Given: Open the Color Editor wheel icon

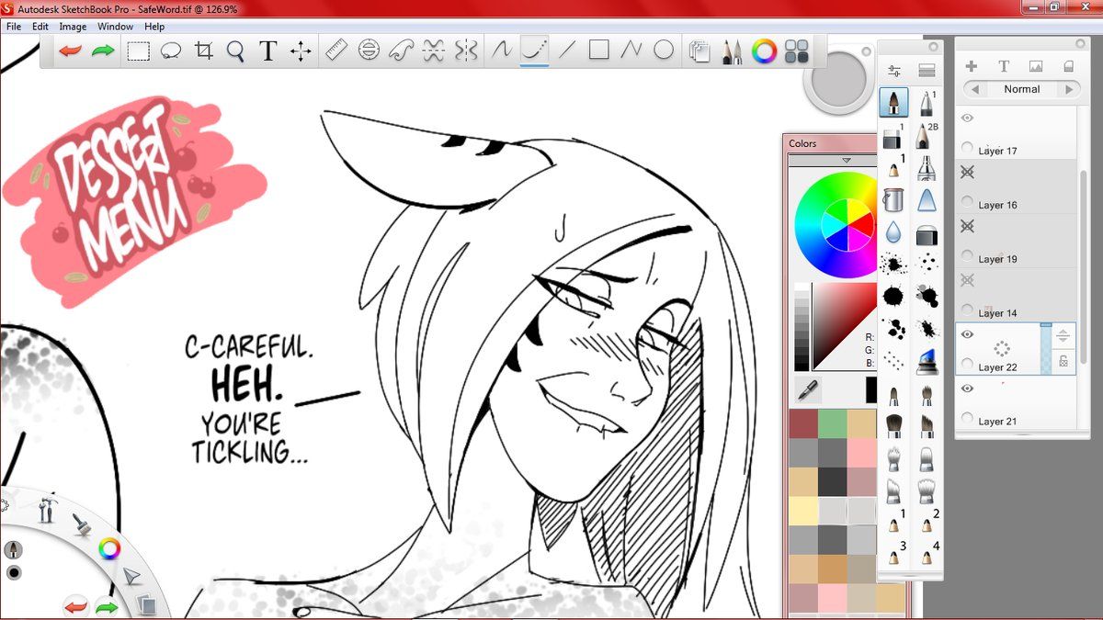Looking at the screenshot, I should (764, 51).
